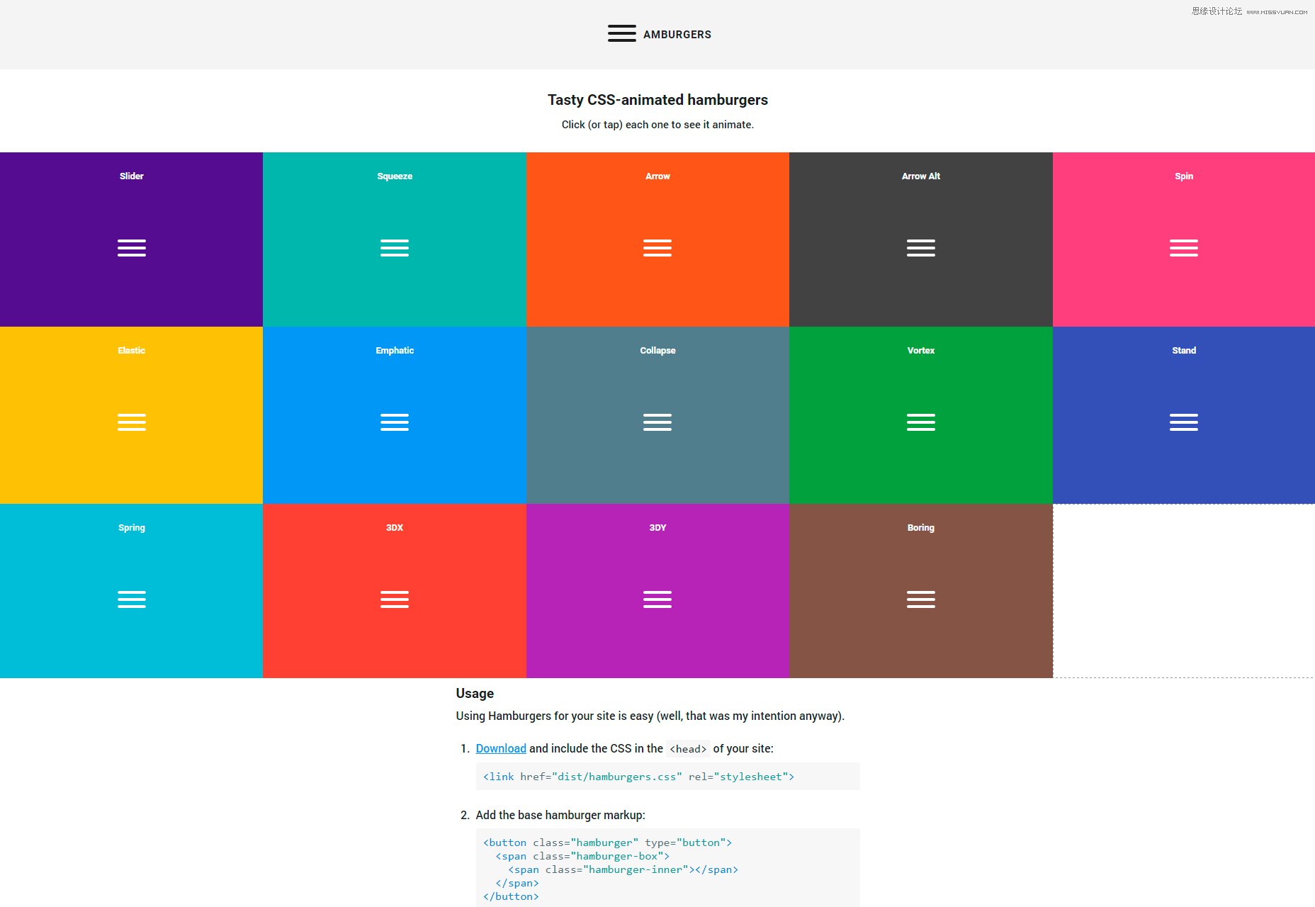The image size is (1315, 907).
Task: Animate the Spin hamburger icon
Action: [x=1184, y=248]
